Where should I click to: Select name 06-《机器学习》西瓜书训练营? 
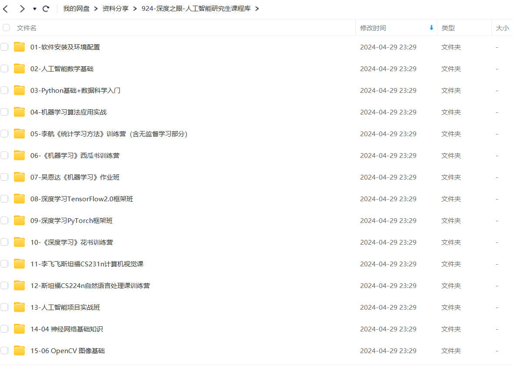(75, 156)
